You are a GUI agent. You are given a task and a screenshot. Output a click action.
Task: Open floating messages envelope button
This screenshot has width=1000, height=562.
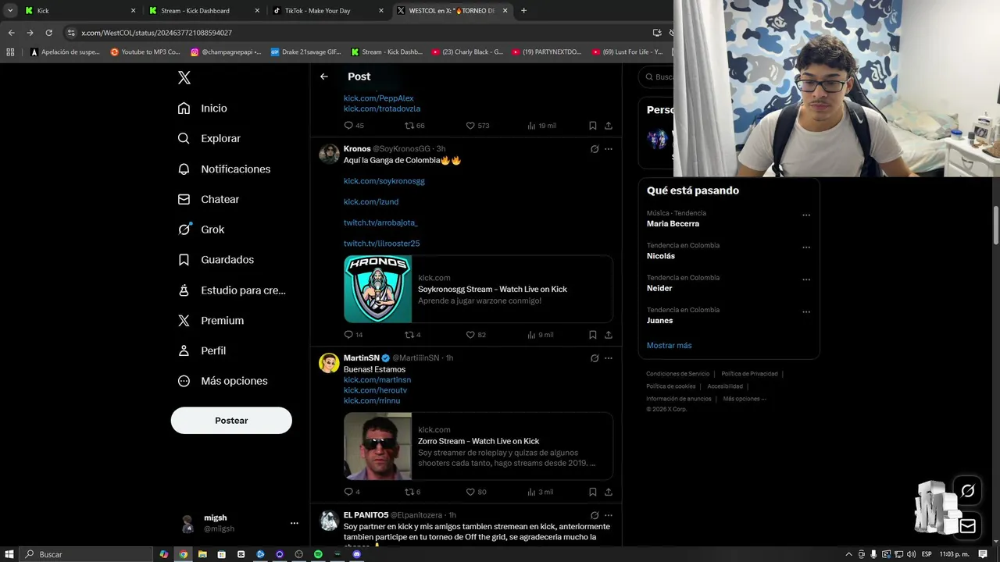tap(968, 526)
